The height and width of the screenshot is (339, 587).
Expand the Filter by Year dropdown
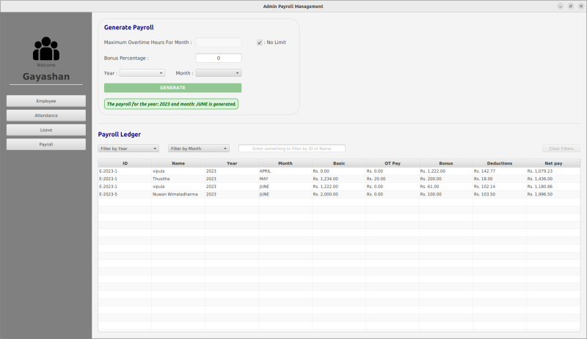click(x=128, y=149)
